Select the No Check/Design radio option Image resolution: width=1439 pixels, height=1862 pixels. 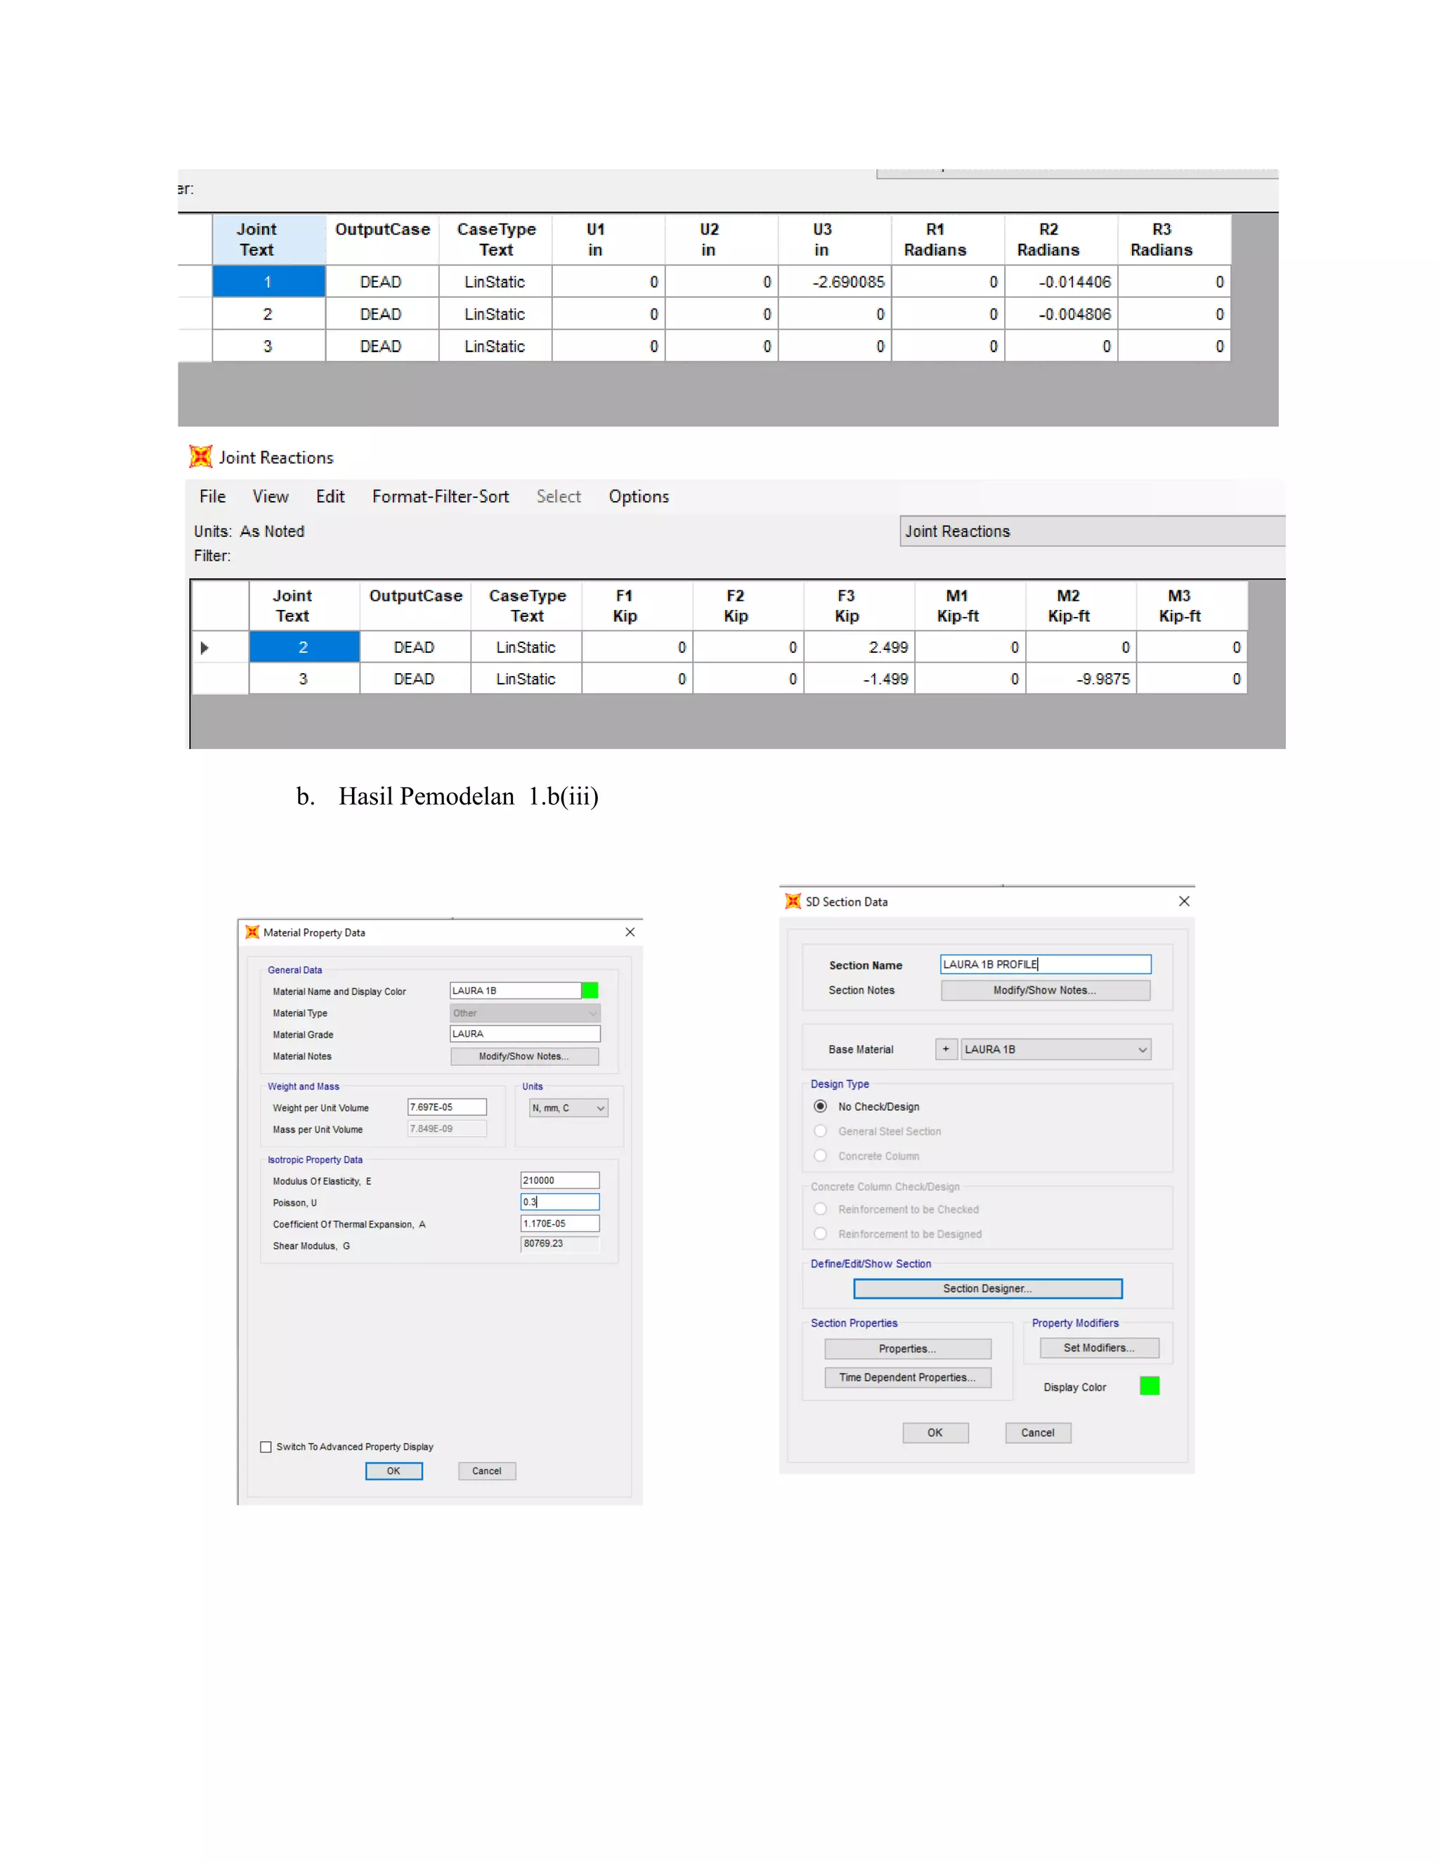pyautogui.click(x=820, y=1107)
